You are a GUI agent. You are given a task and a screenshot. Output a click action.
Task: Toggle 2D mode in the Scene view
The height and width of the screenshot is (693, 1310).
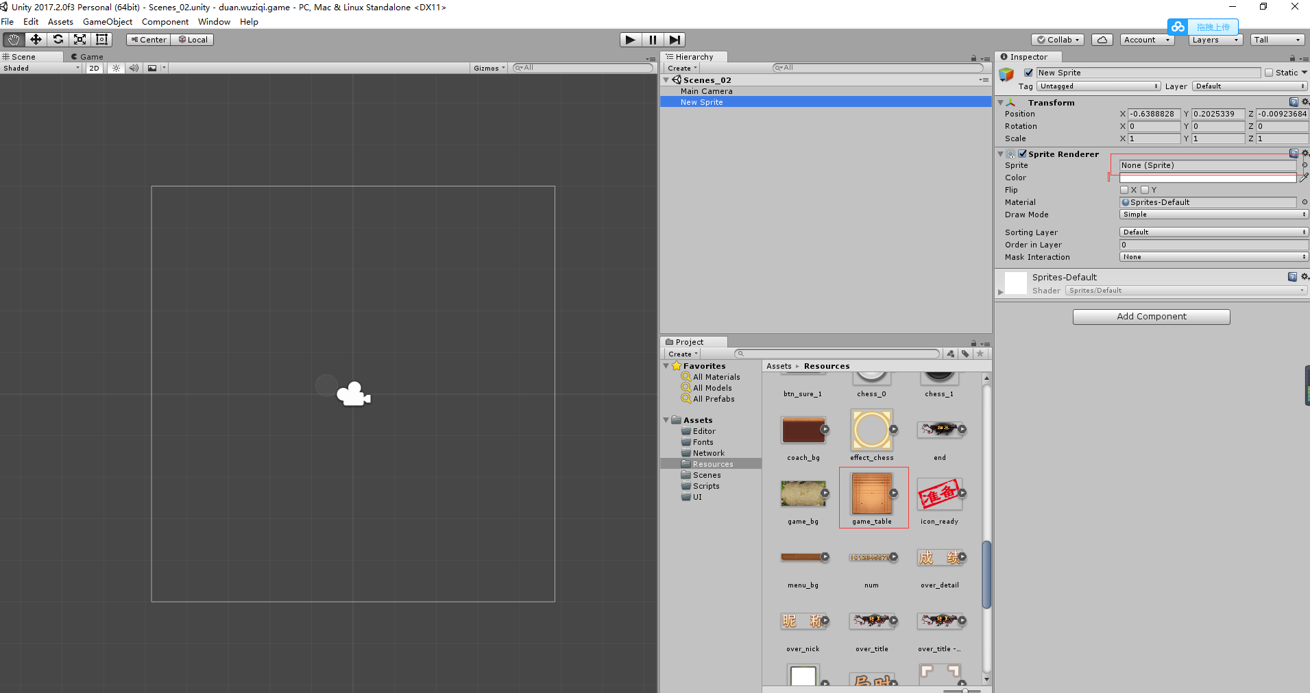tap(94, 68)
